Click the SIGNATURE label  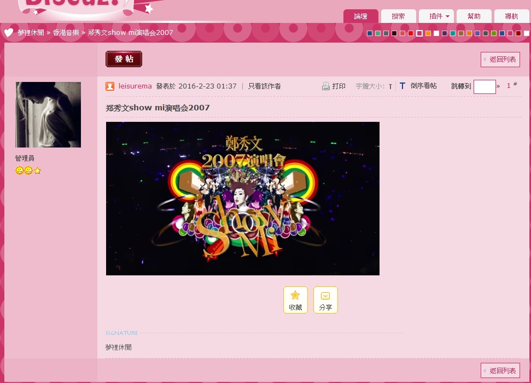pyautogui.click(x=121, y=333)
